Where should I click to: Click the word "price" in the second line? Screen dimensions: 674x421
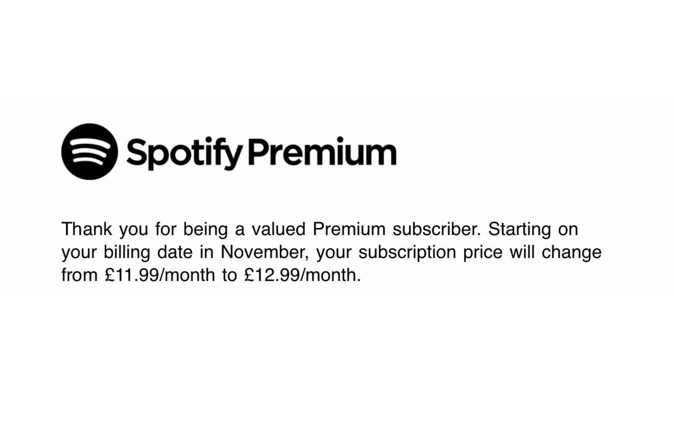(x=483, y=252)
